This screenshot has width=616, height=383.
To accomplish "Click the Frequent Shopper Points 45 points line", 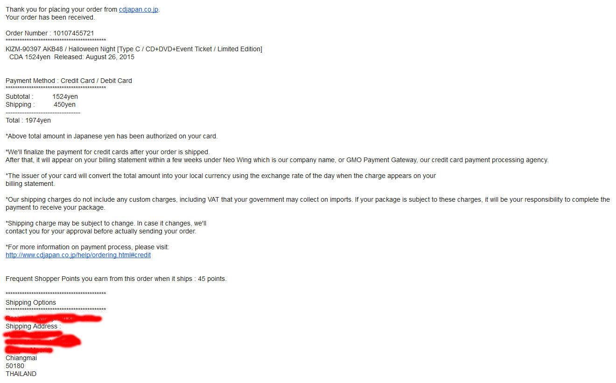I will click(x=116, y=279).
